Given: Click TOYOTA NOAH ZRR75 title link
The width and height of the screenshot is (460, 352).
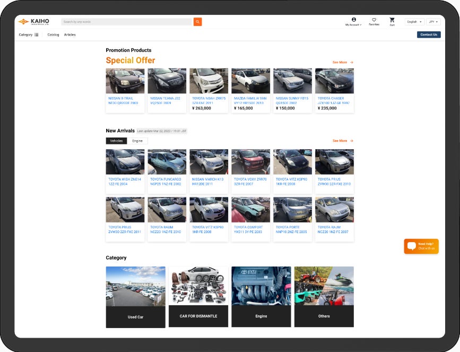Looking at the screenshot, I should click(209, 101).
